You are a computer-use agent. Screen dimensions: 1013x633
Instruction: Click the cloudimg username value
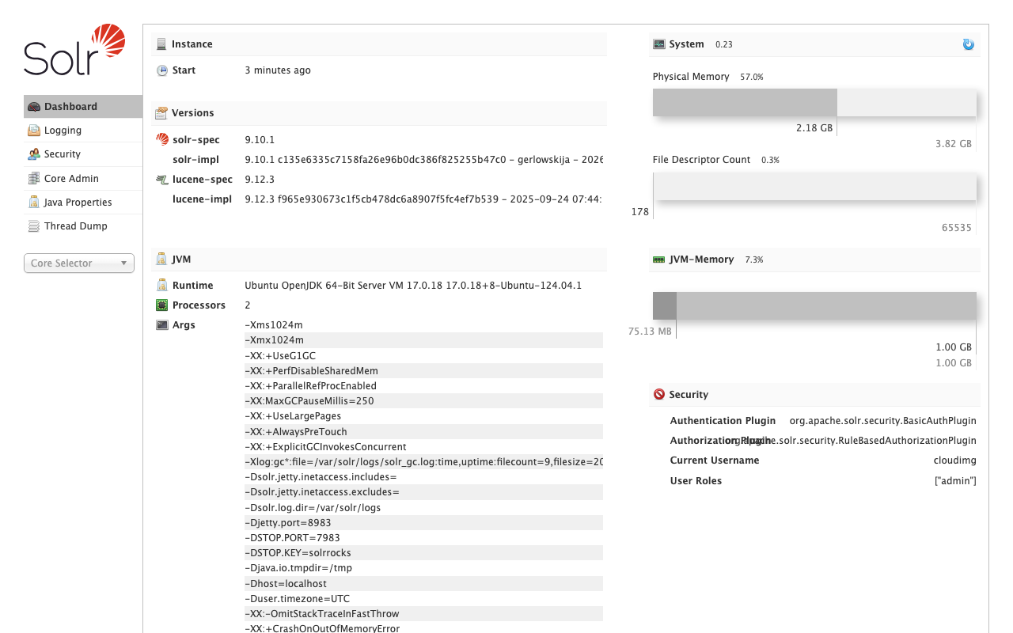pyautogui.click(x=955, y=461)
